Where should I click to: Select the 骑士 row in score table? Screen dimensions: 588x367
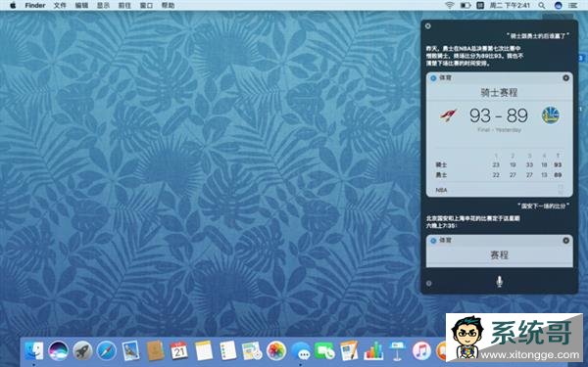pos(499,164)
